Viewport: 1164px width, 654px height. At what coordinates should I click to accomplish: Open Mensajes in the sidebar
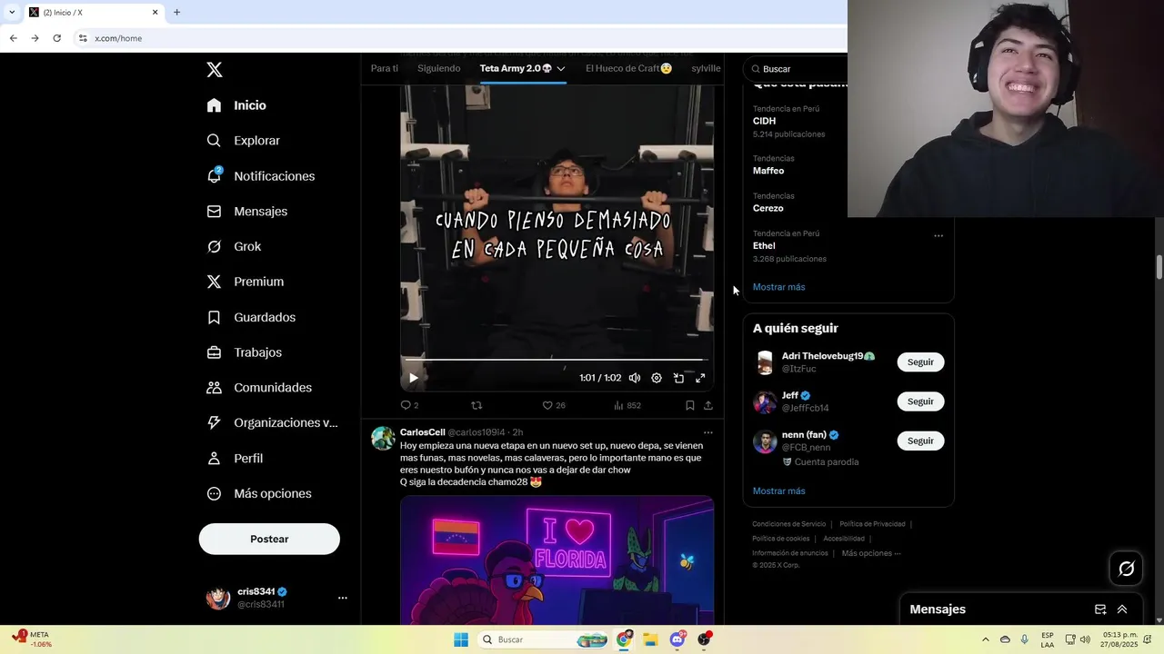[x=246, y=211]
